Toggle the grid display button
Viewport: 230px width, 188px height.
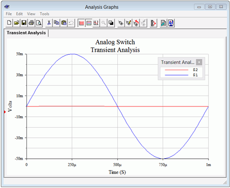[x=81, y=23]
